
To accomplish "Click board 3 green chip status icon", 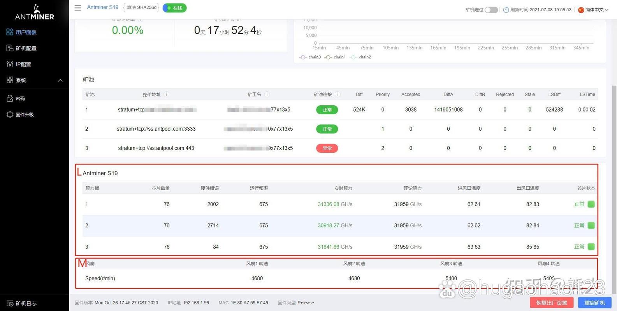I will tap(591, 246).
